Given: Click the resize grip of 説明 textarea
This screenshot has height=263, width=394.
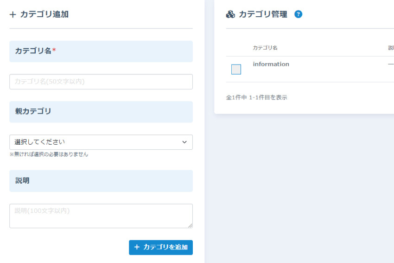Looking at the screenshot, I should (190, 225).
